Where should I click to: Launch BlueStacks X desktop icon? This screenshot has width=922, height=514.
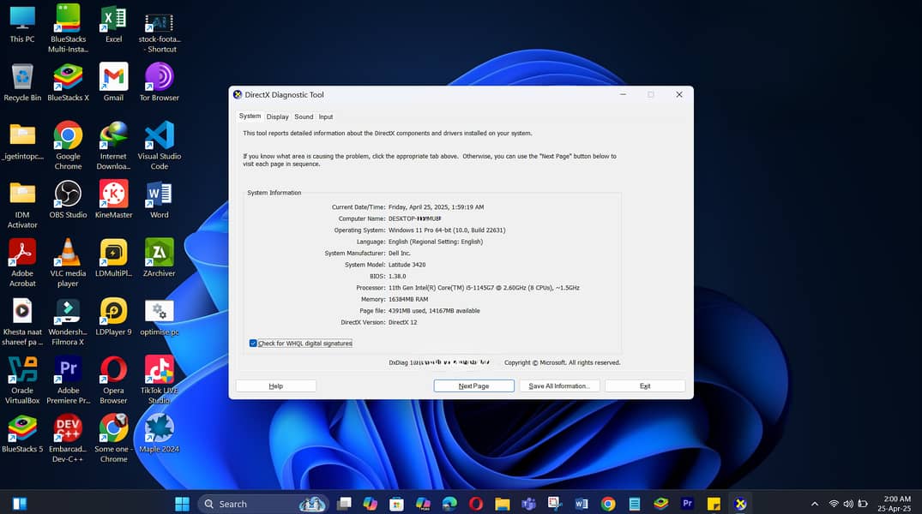[x=68, y=82]
